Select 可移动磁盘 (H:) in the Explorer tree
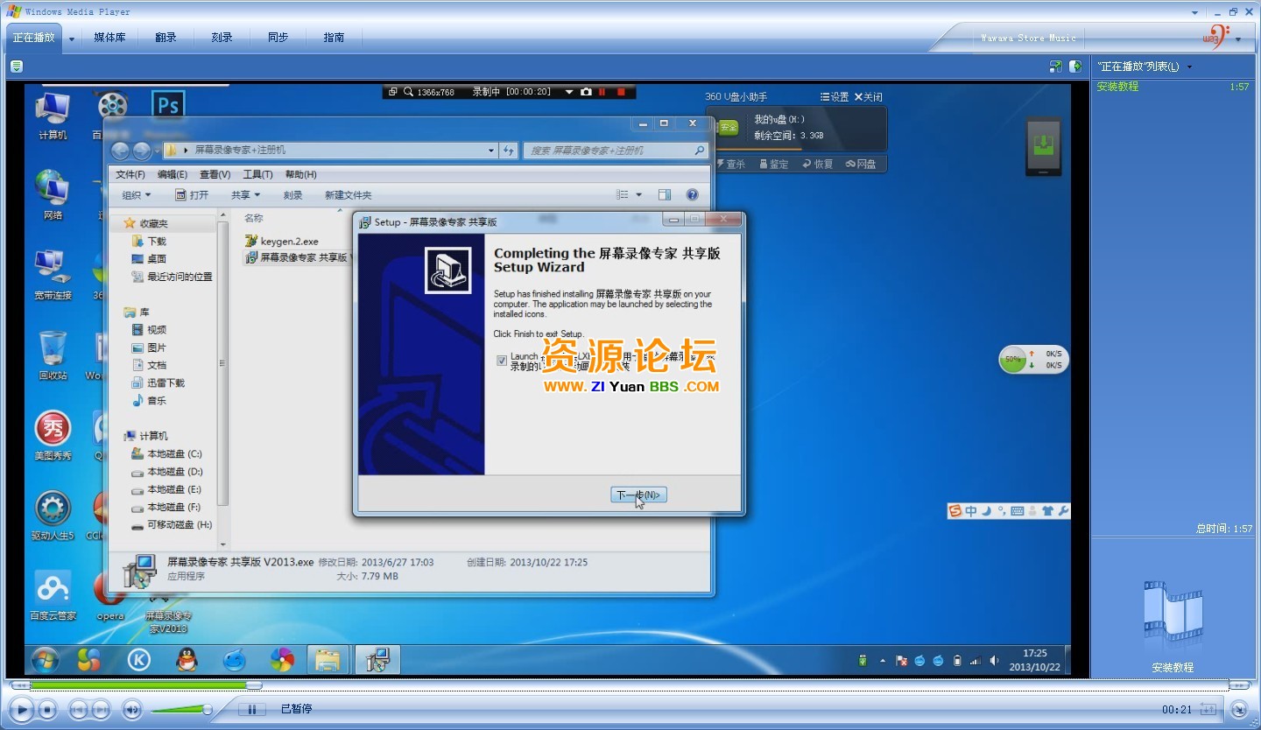The image size is (1261, 730). tap(172, 524)
